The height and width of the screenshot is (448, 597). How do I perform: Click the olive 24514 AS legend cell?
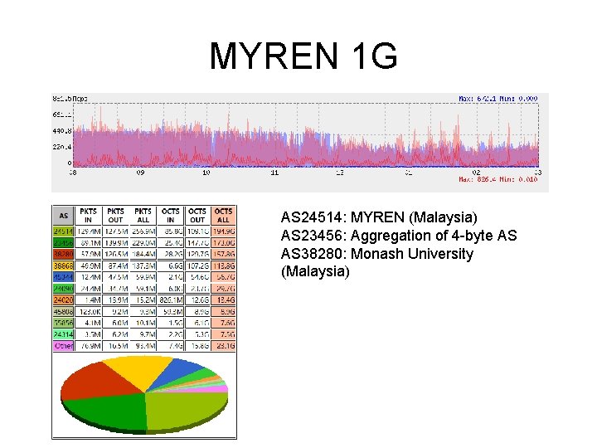pyautogui.click(x=63, y=231)
